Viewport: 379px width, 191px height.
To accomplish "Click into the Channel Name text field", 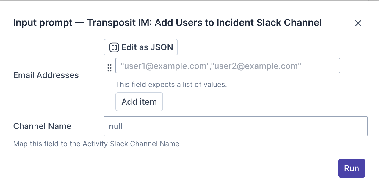I will click(x=235, y=126).
